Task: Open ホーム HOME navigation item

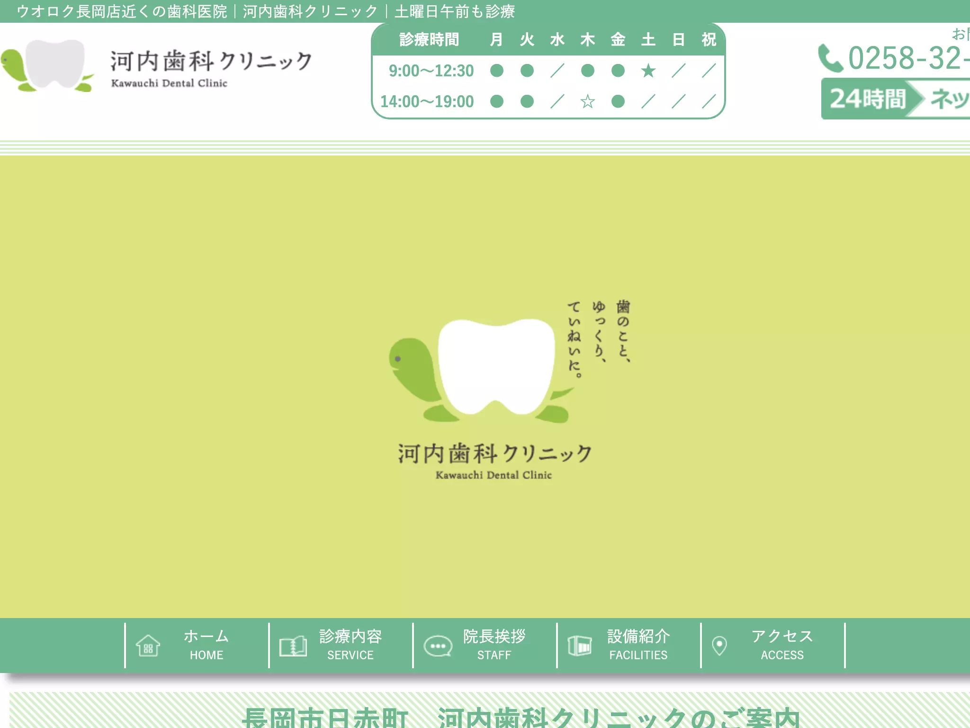Action: pyautogui.click(x=197, y=645)
